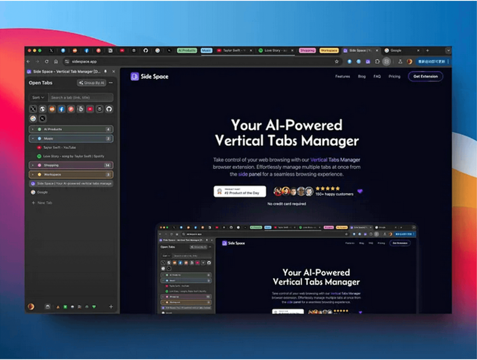
Task: Open the Pricing nav link
Action: tap(394, 76)
